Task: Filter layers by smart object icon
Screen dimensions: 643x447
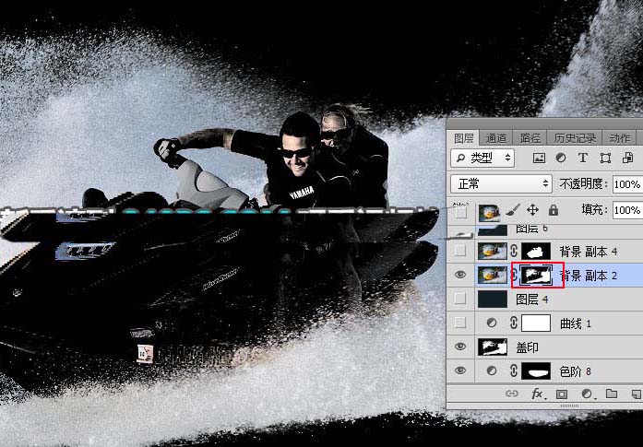Action: coord(627,158)
